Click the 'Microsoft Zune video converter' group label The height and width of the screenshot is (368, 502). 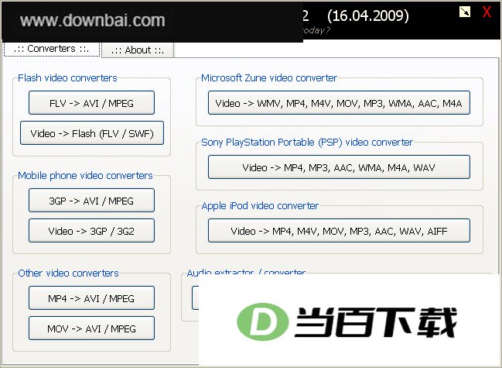tap(269, 78)
